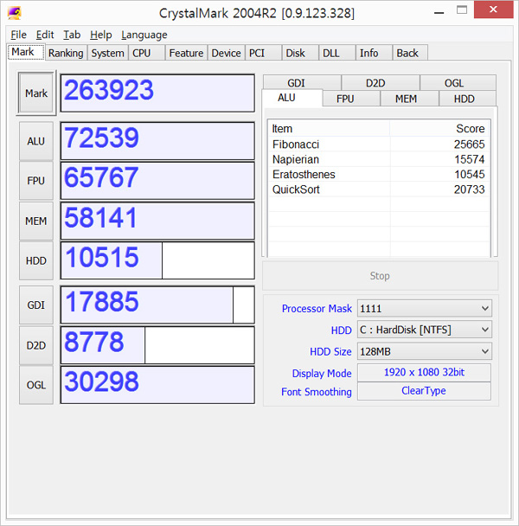Image resolution: width=519 pixels, height=526 pixels.
Task: Click the CrystalMark app icon in title bar
Action: tap(15, 13)
